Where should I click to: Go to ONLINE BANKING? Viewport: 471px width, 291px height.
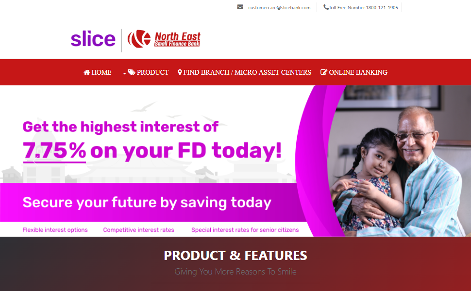click(354, 72)
